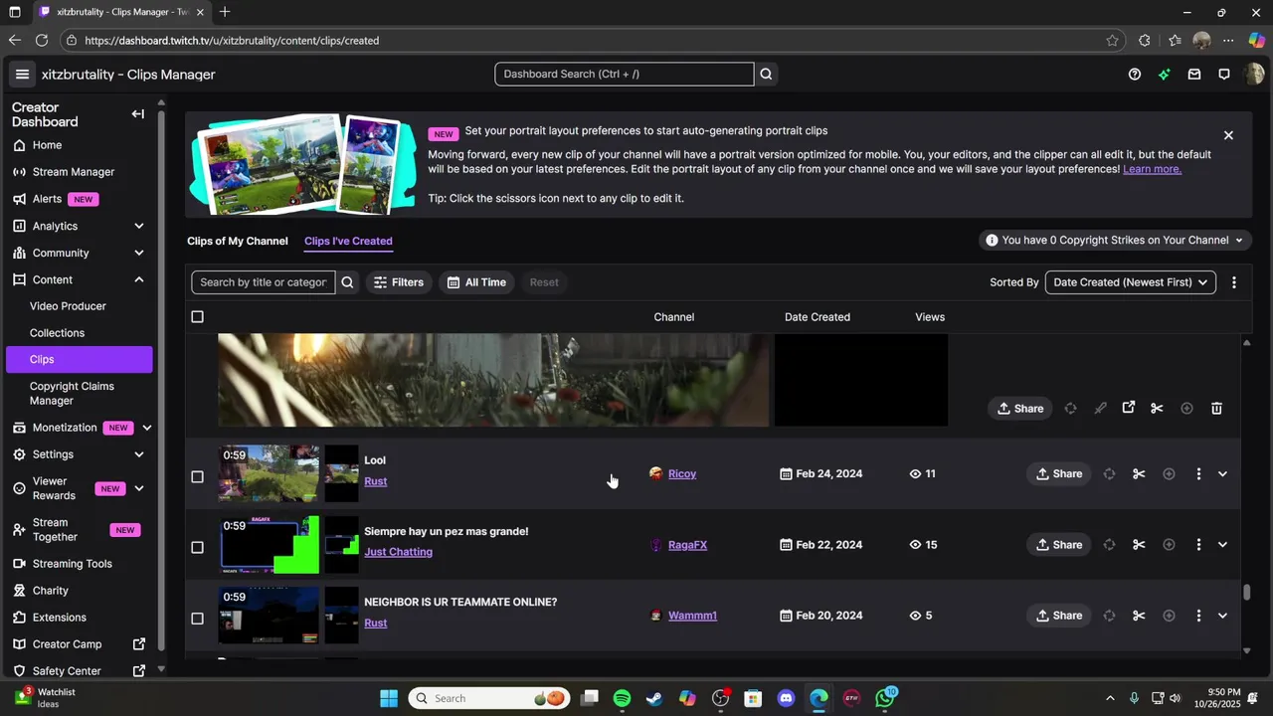Open the whispers chat bubble icon
This screenshot has width=1273, height=716.
(1224, 74)
